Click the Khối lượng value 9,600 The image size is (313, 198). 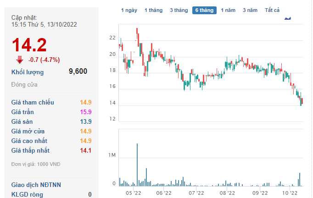[78, 71]
